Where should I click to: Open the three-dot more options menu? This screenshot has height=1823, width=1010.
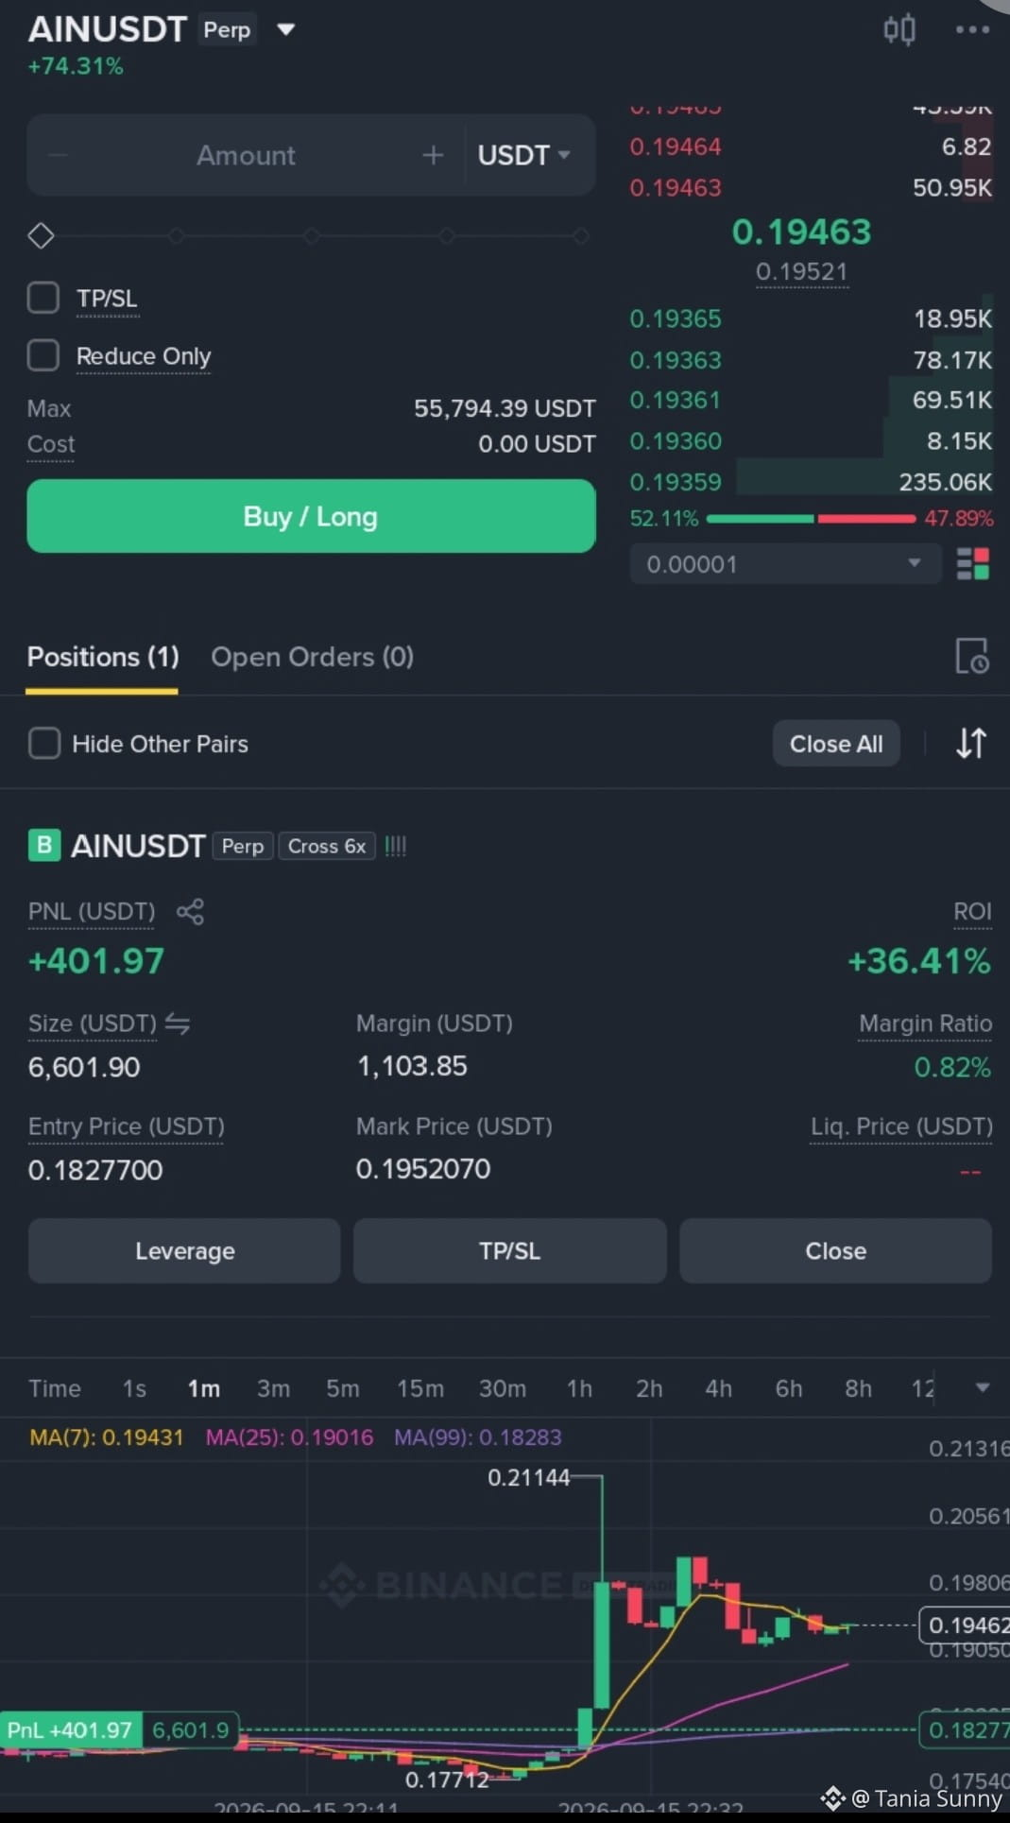tap(972, 29)
